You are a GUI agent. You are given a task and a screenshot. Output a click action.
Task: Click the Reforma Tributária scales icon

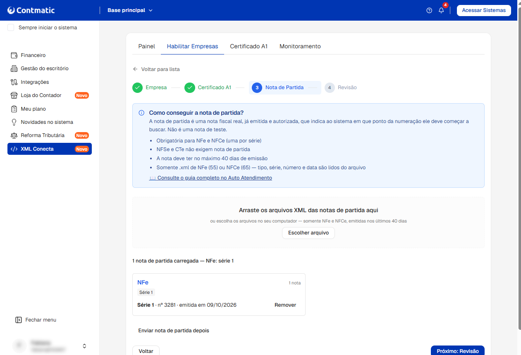(14, 135)
